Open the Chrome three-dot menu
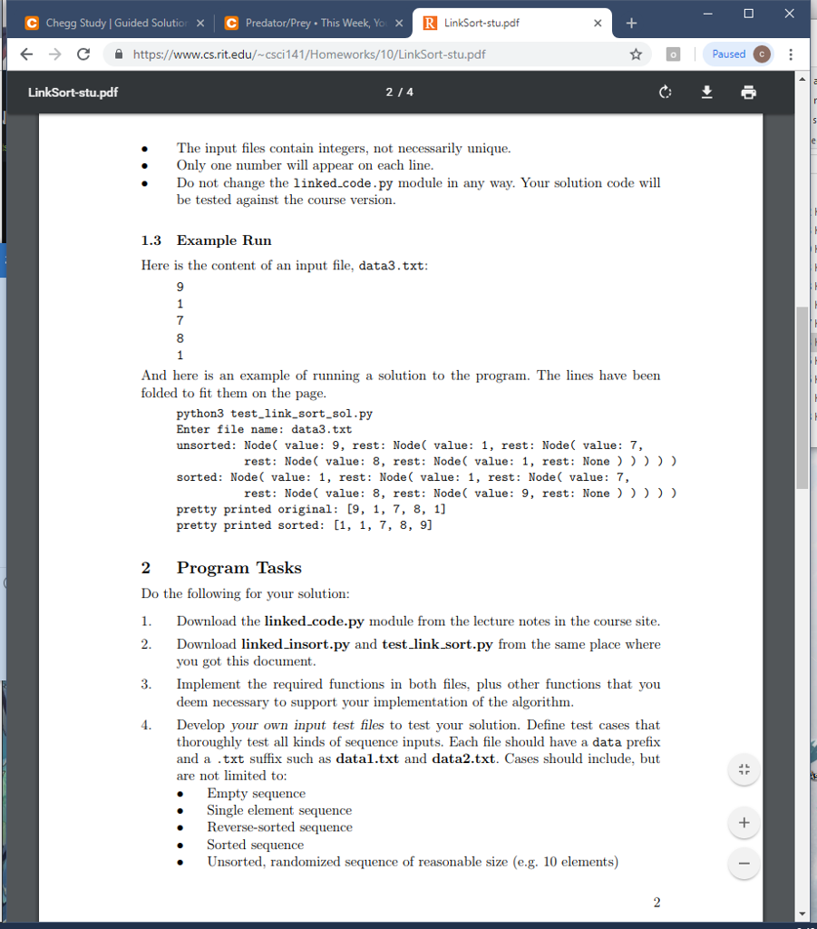 point(791,54)
